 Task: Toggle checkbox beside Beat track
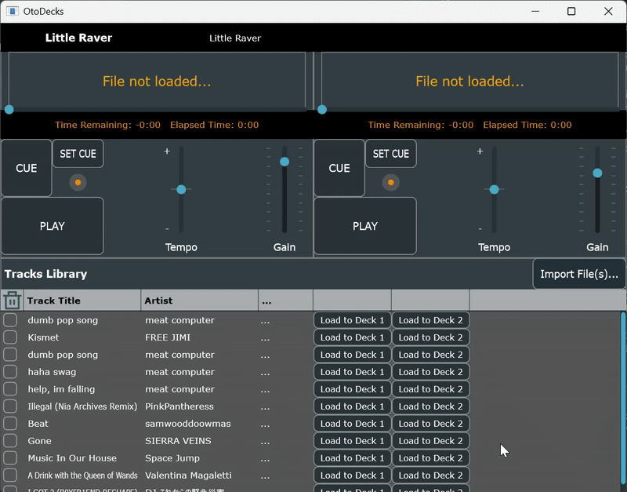(10, 424)
